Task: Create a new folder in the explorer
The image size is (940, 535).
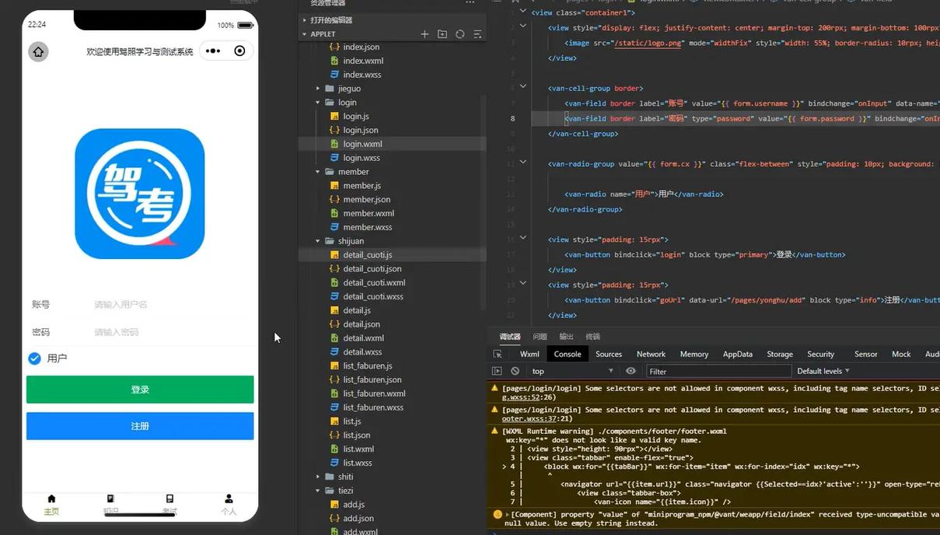Action: point(442,34)
